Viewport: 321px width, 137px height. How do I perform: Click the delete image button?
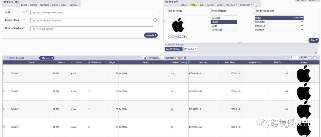(x=181, y=37)
